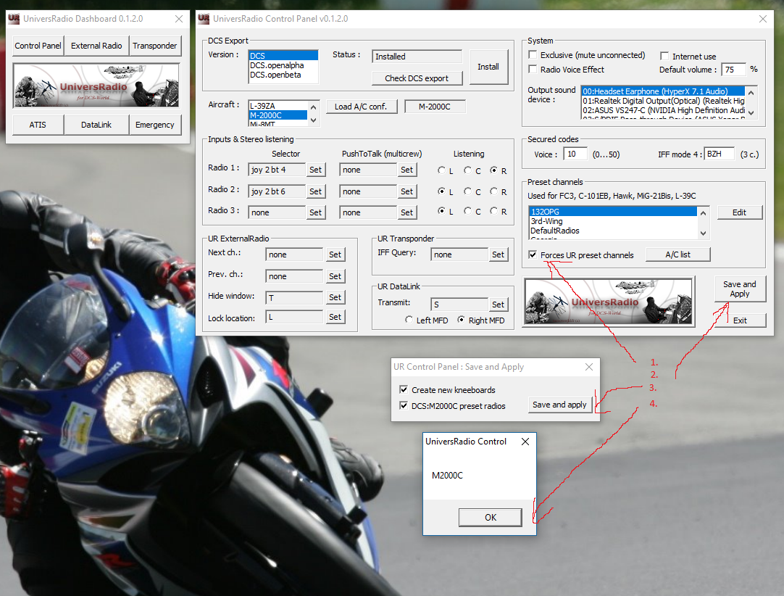Select 3rd-Wing preset channel
The height and width of the screenshot is (596, 784).
(613, 221)
